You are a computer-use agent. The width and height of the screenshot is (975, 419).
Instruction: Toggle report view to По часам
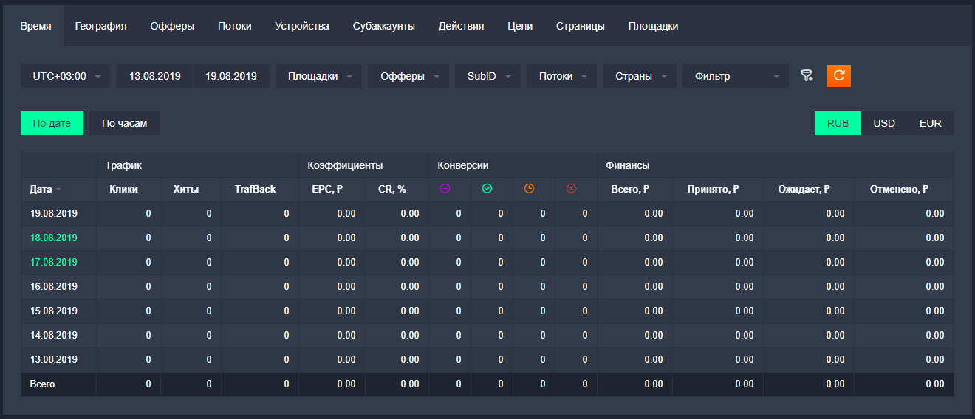(x=124, y=123)
